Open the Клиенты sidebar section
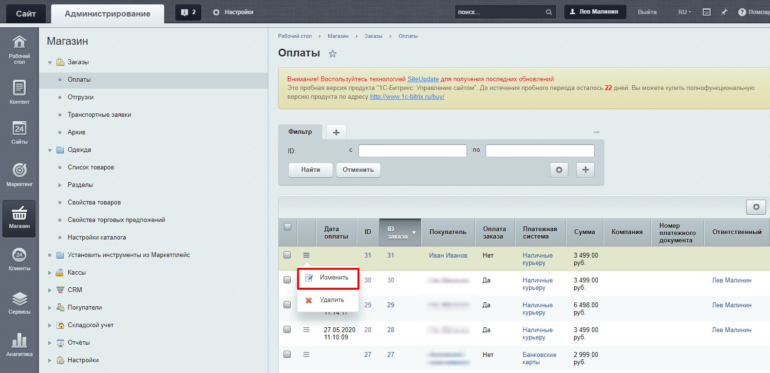This screenshot has height=373, width=770. 19,260
